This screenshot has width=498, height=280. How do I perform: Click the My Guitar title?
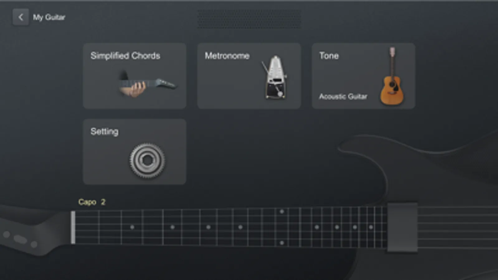[49, 17]
